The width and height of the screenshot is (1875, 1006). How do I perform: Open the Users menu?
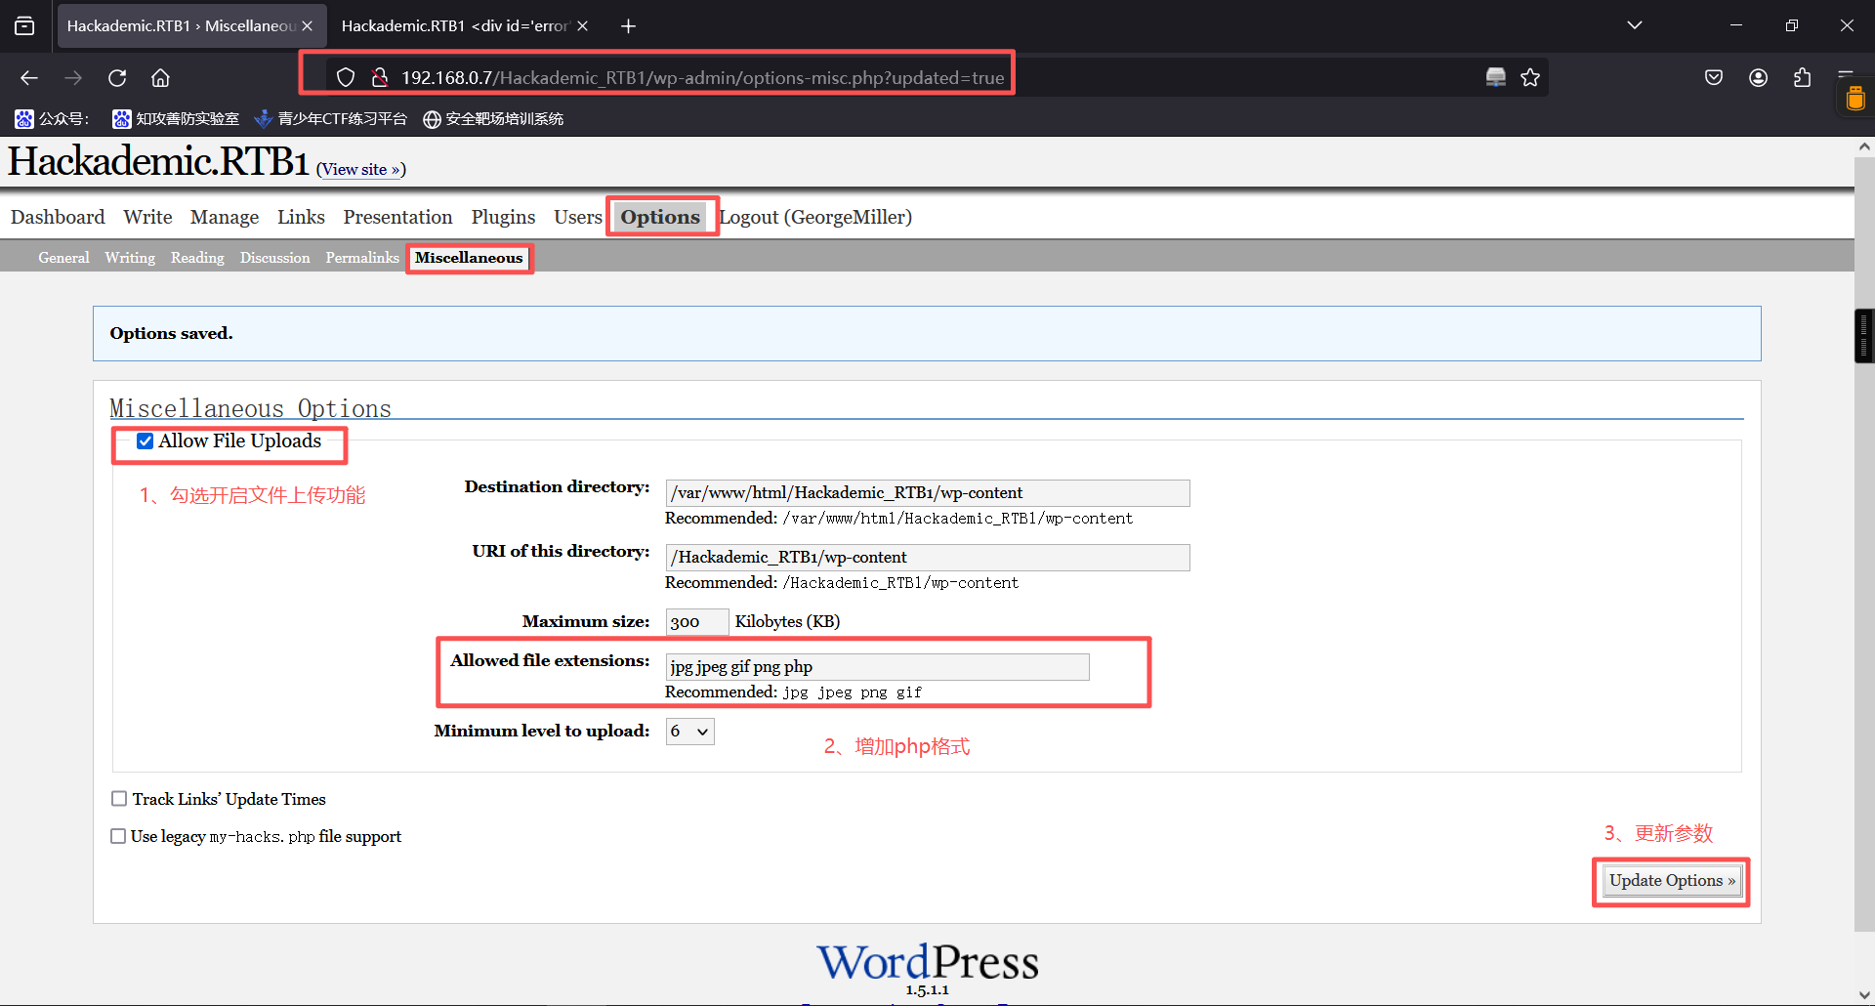(x=578, y=217)
